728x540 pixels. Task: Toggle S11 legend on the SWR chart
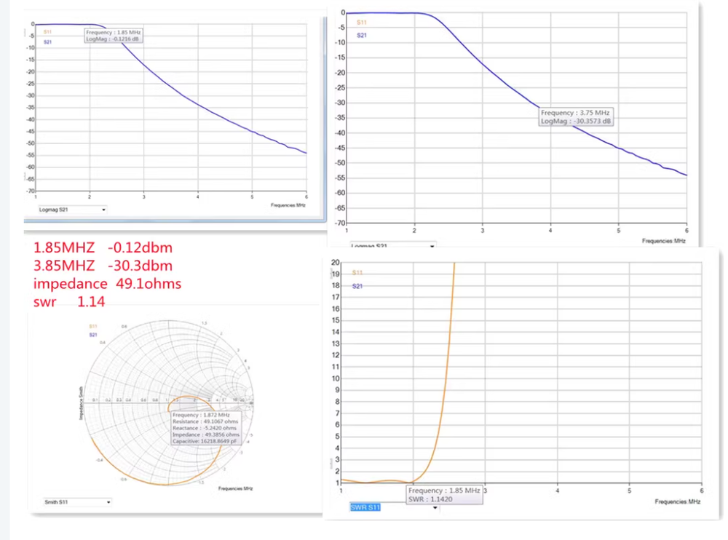(x=357, y=273)
